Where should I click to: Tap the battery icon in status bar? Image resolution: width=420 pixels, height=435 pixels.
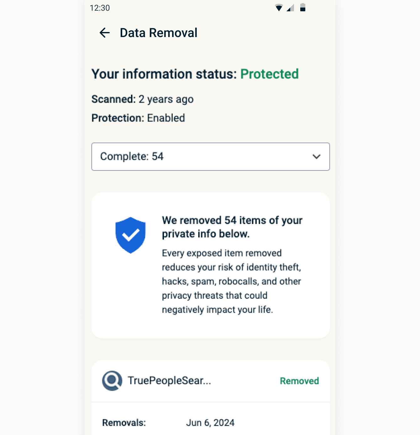coord(302,8)
